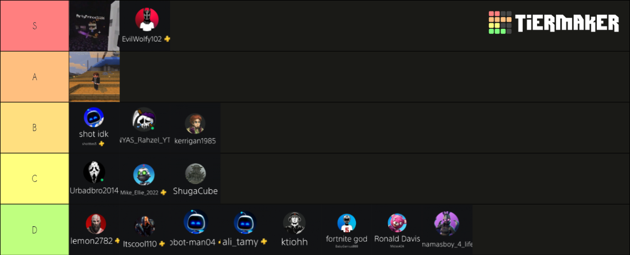Click the Minecraft screenshot in S tier
This screenshot has height=255, width=630.
coord(95,26)
